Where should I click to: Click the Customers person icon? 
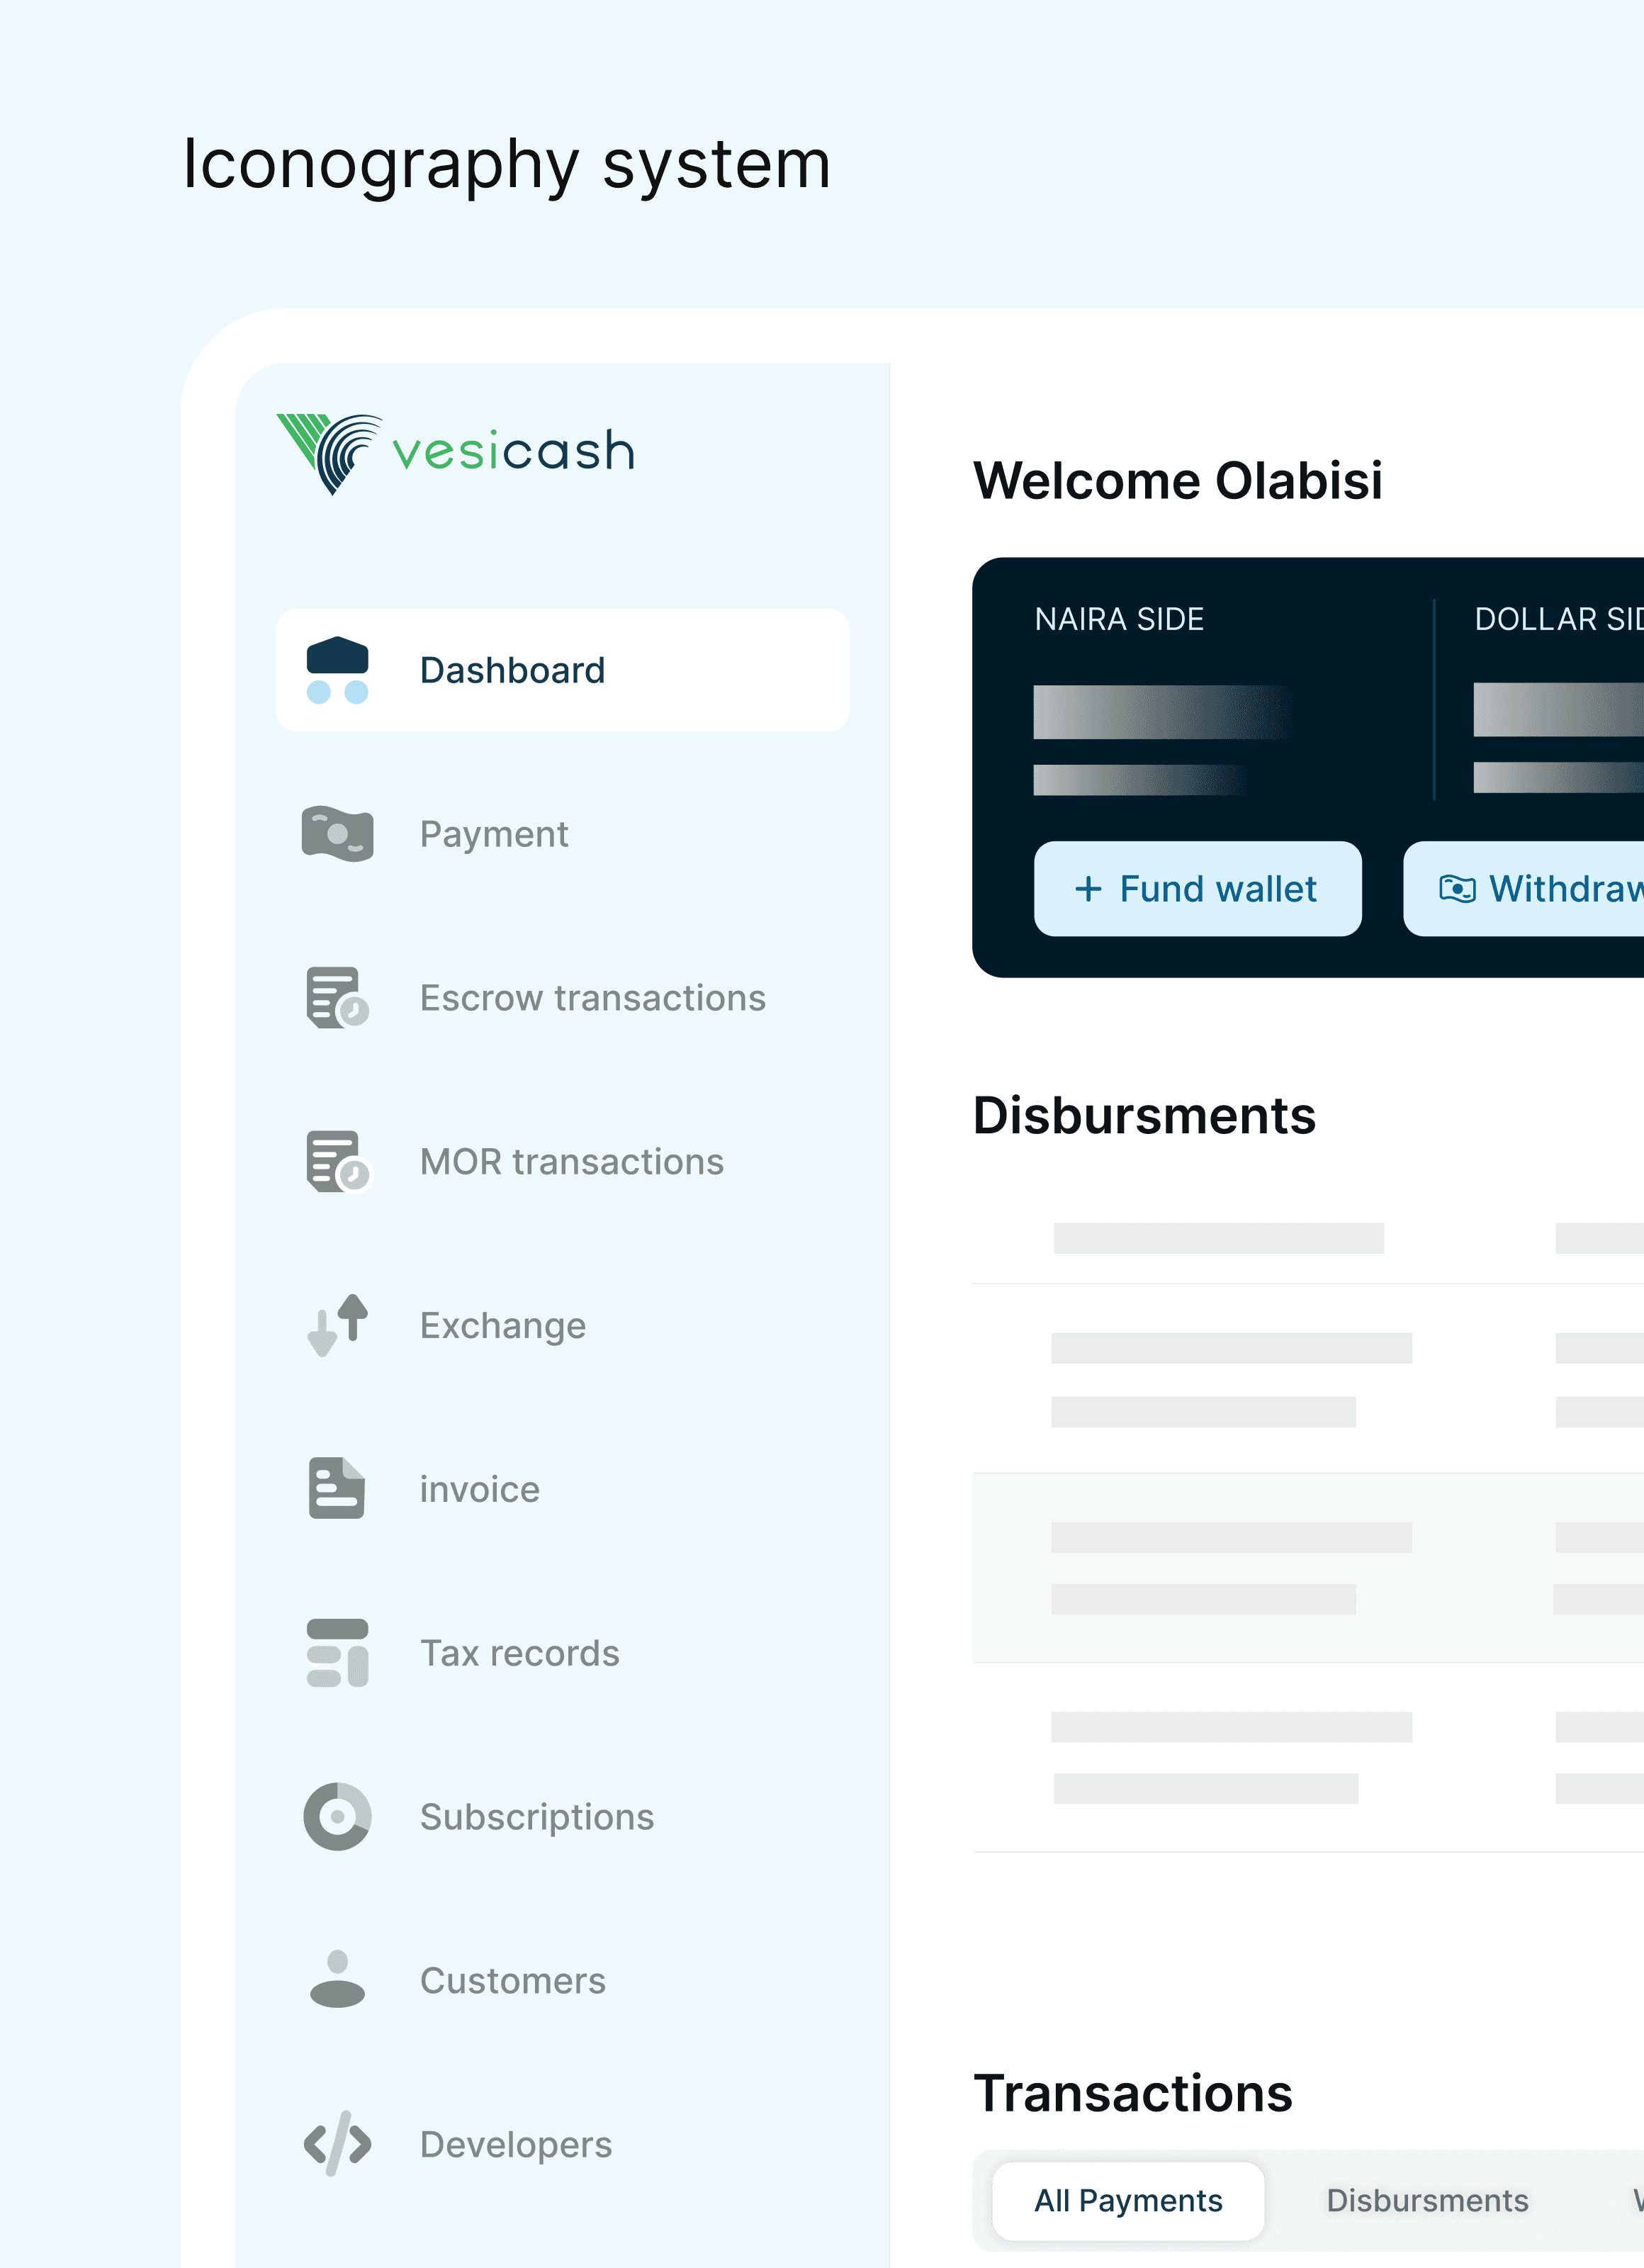tap(337, 1979)
